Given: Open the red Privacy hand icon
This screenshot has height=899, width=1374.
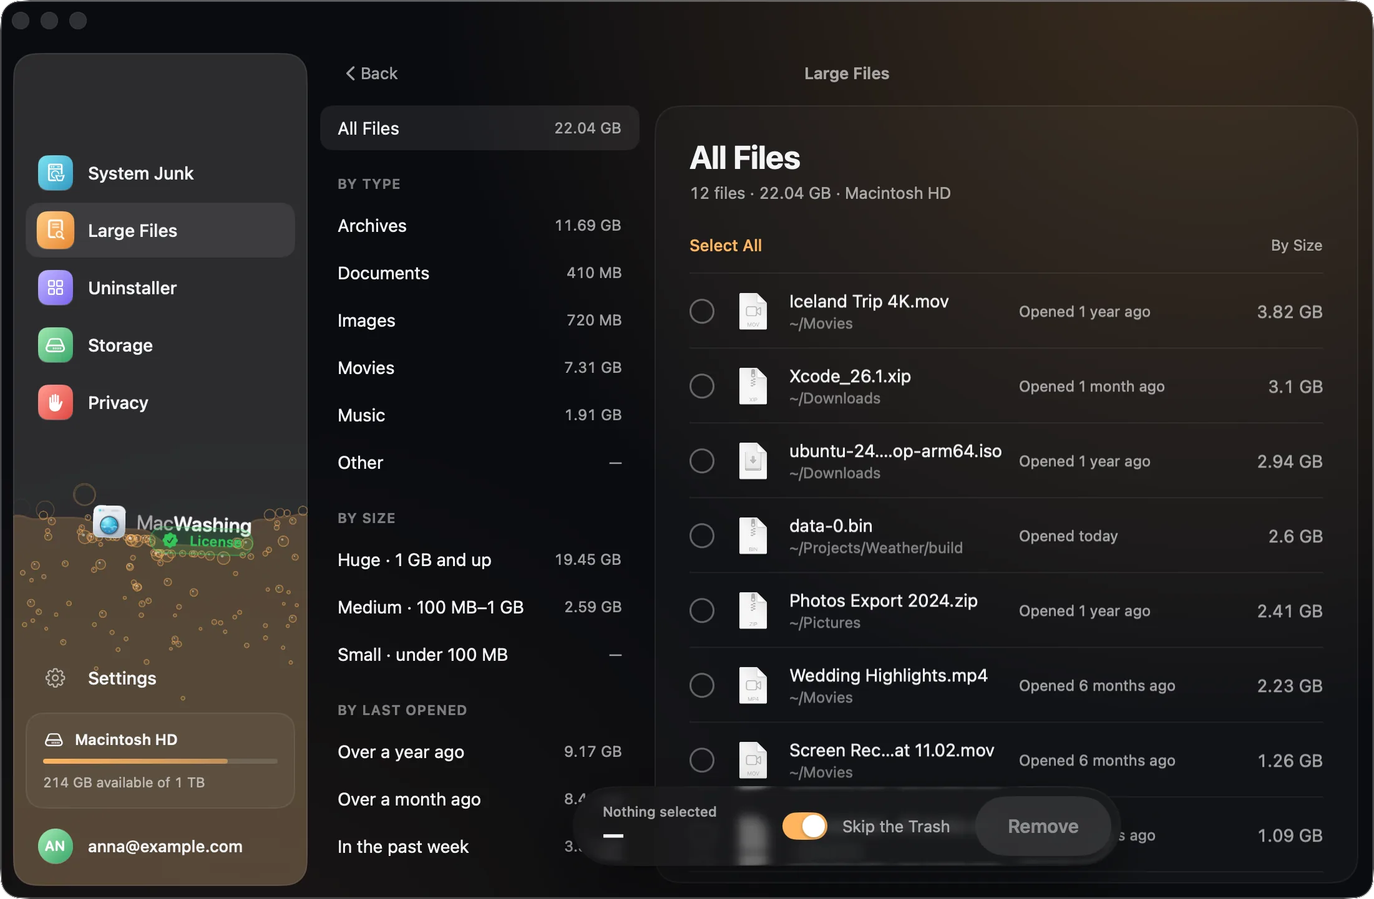Looking at the screenshot, I should [x=56, y=403].
